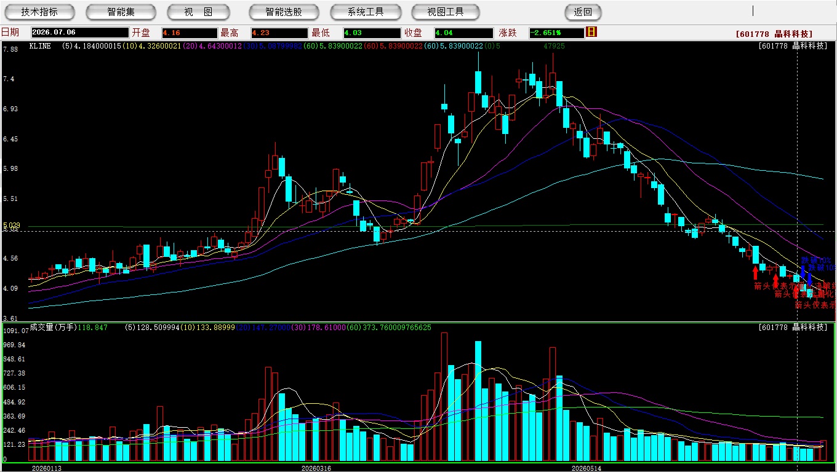Click the 智能集 button

tap(121, 12)
